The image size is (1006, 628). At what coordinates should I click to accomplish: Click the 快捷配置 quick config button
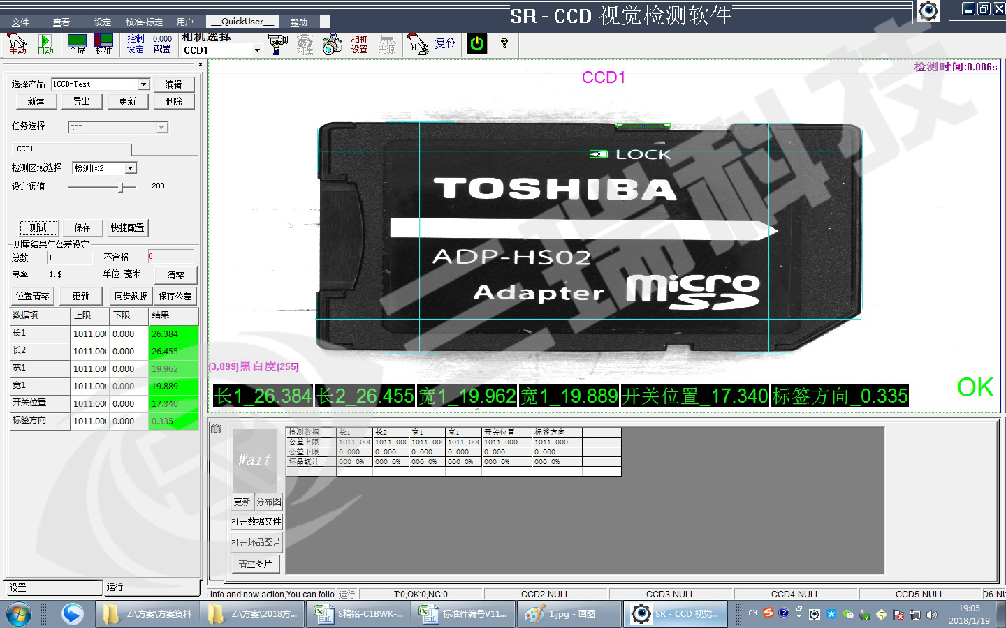pos(127,227)
